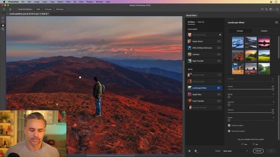Reset Landscape Mixer parameters icon
Screen dimensions: 280x157
pyautogui.click(x=276, y=22)
